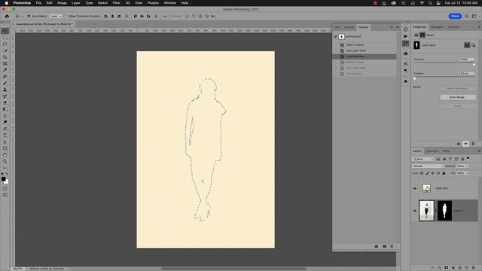Select the Hand tool
The height and width of the screenshot is (271, 482).
pyautogui.click(x=5, y=155)
